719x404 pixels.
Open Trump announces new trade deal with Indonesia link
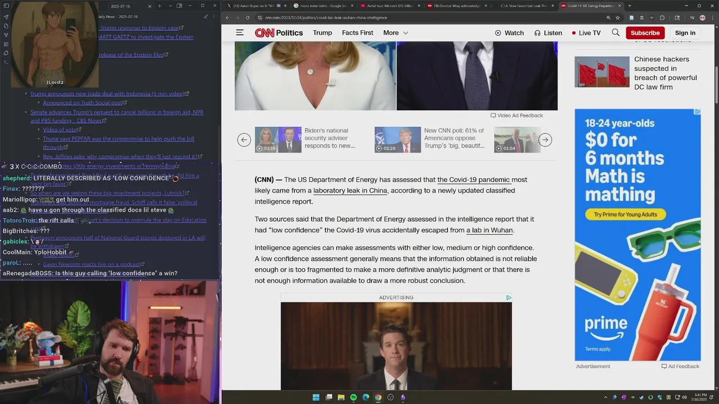(x=107, y=94)
